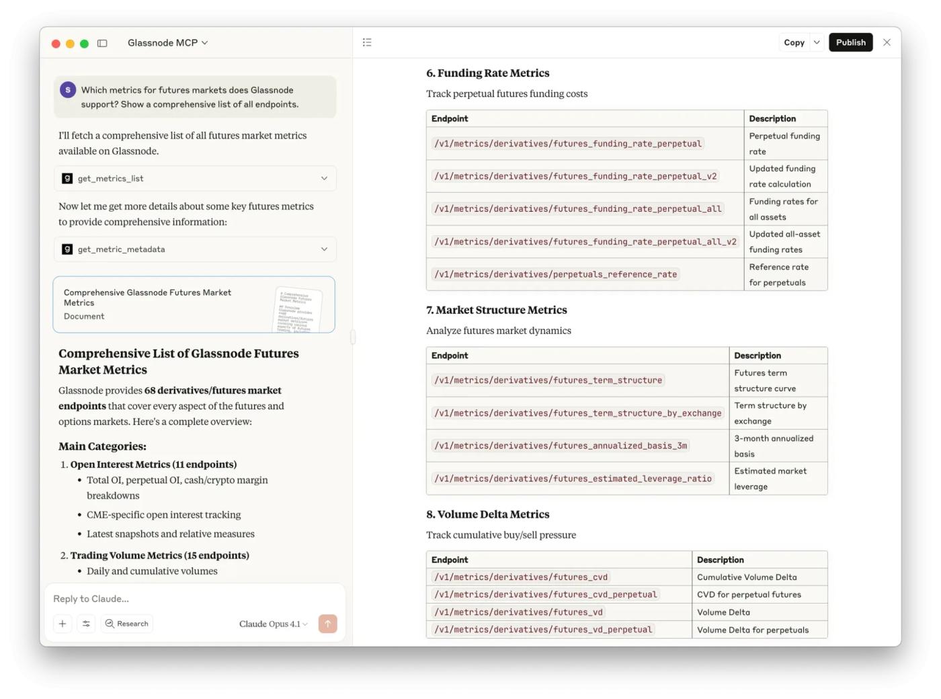This screenshot has width=941, height=699.
Task: Click the user question message bubble
Action: (x=195, y=97)
